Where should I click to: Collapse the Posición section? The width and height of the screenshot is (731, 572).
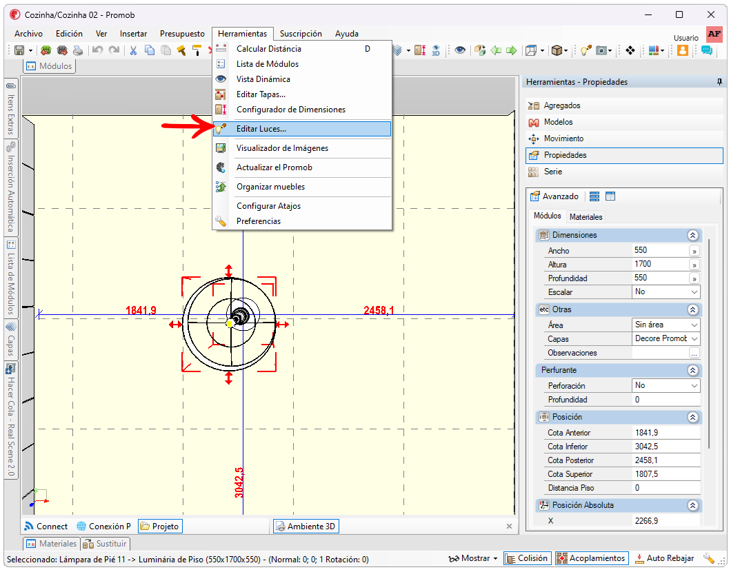coord(692,418)
